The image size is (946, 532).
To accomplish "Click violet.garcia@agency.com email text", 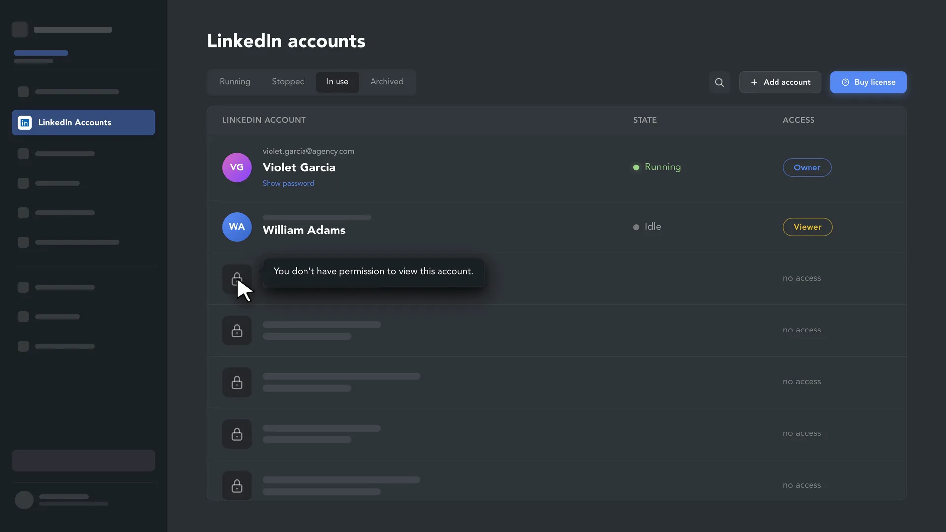I will [x=308, y=151].
